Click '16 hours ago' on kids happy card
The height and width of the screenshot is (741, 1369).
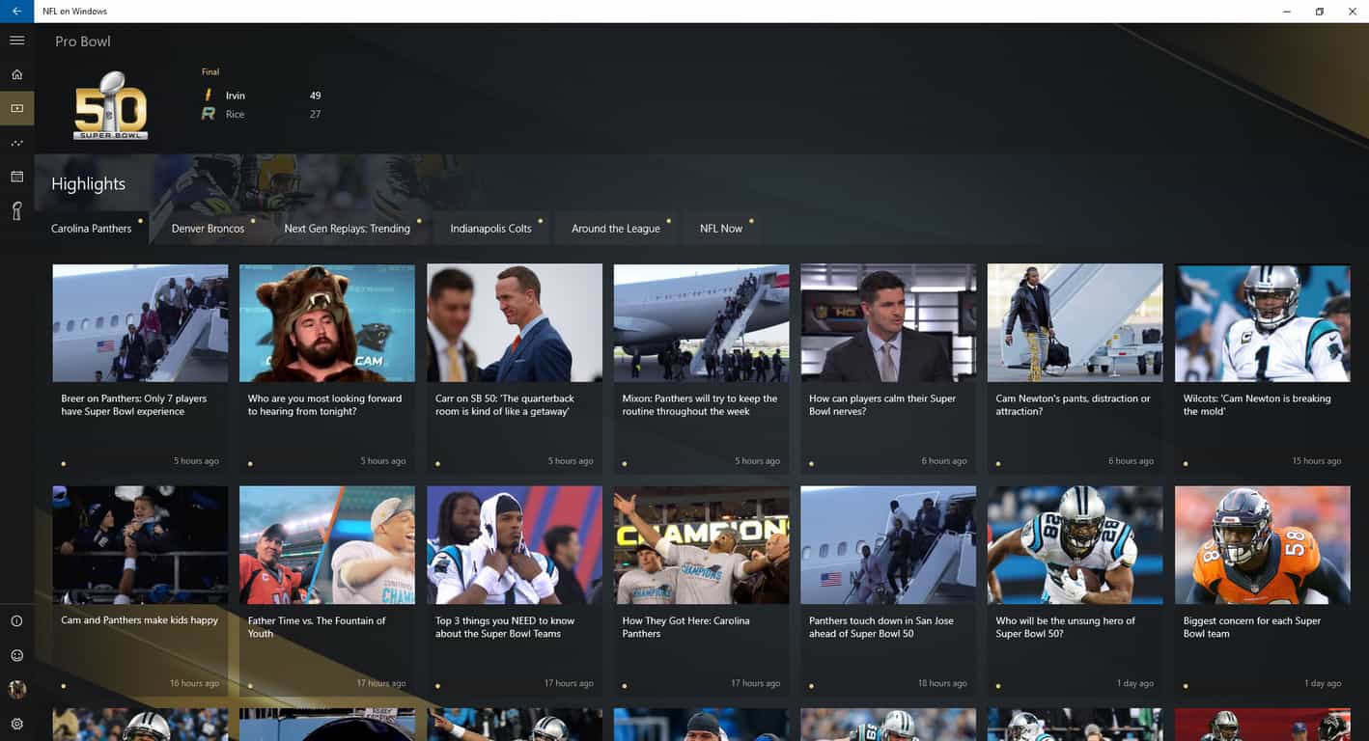pos(194,683)
